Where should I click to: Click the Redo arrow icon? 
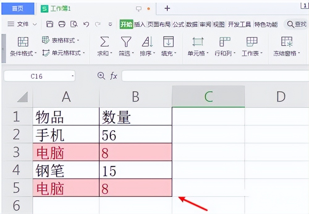98,24
